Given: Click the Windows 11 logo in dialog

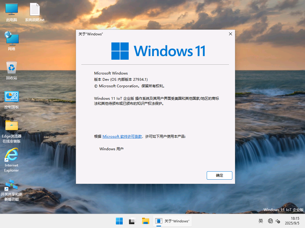Looking at the screenshot, I should [x=158, y=51].
